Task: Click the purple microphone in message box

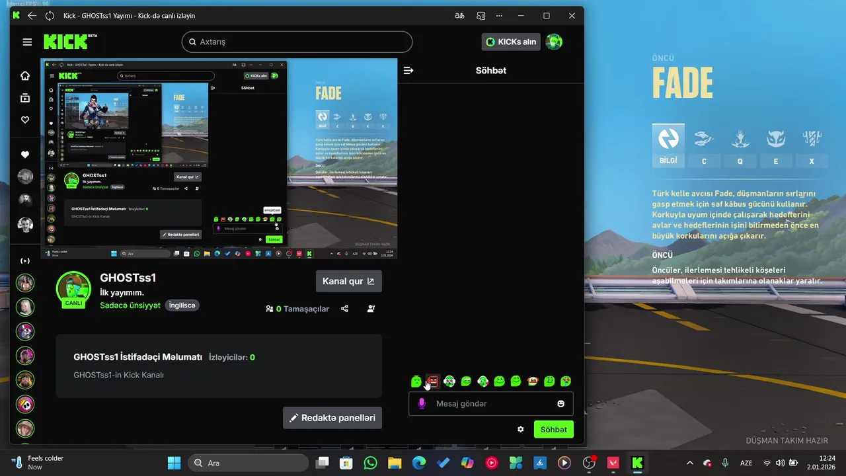Action: pyautogui.click(x=422, y=403)
